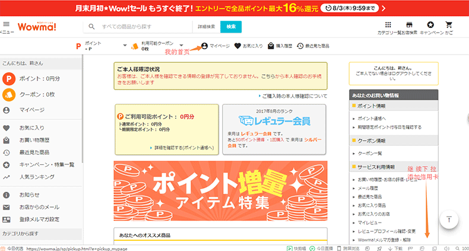The height and width of the screenshot is (251, 469).
Task: Open the shop search icon
Action: [409, 25]
